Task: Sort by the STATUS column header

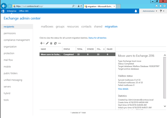Action: coord(69,49)
